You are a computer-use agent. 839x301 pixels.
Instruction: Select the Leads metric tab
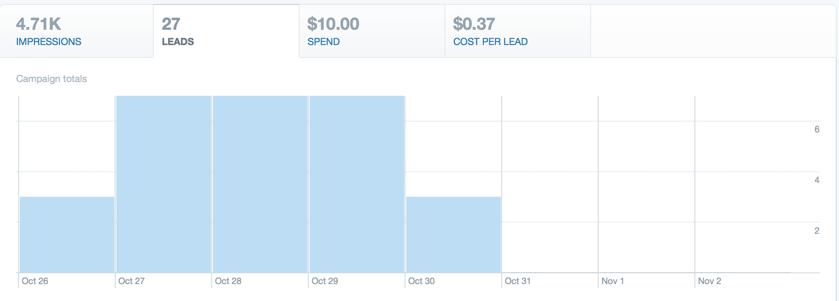226,31
